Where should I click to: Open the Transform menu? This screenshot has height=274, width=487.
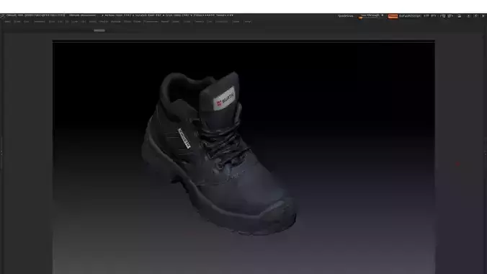(x=221, y=22)
